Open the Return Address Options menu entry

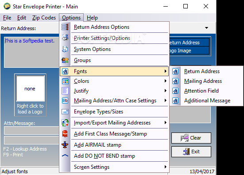tap(114, 27)
